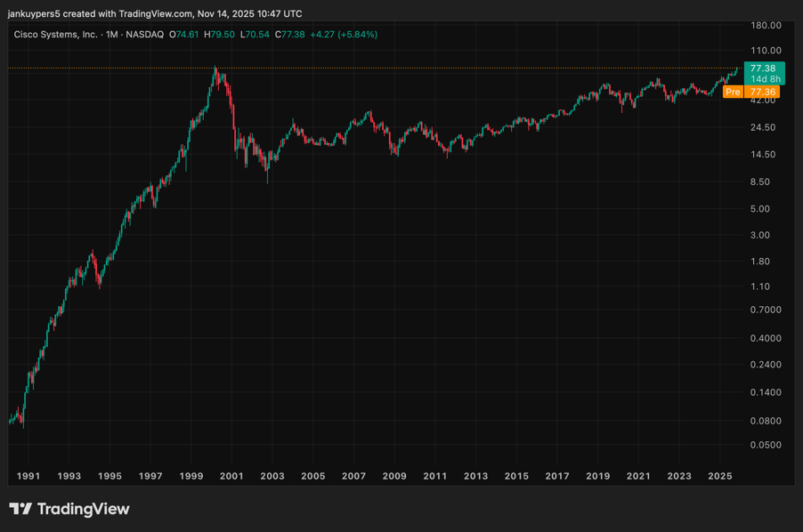This screenshot has height=532, width=803.
Task: Select the 0.0800 price axis label
Action: click(766, 421)
